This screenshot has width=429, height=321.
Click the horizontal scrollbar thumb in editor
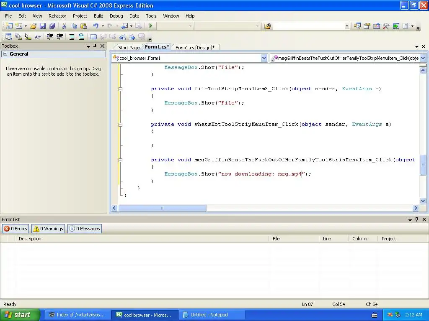163,208
